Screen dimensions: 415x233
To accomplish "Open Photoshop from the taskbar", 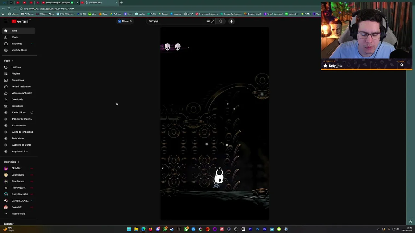I will click(x=257, y=229).
